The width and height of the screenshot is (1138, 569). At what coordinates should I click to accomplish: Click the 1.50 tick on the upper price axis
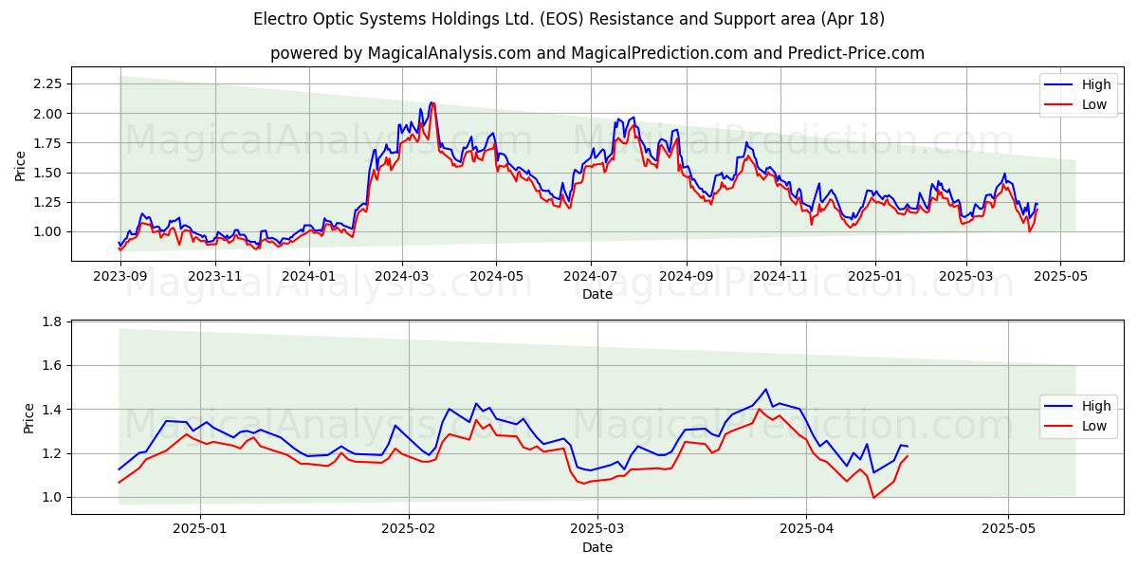click(47, 172)
